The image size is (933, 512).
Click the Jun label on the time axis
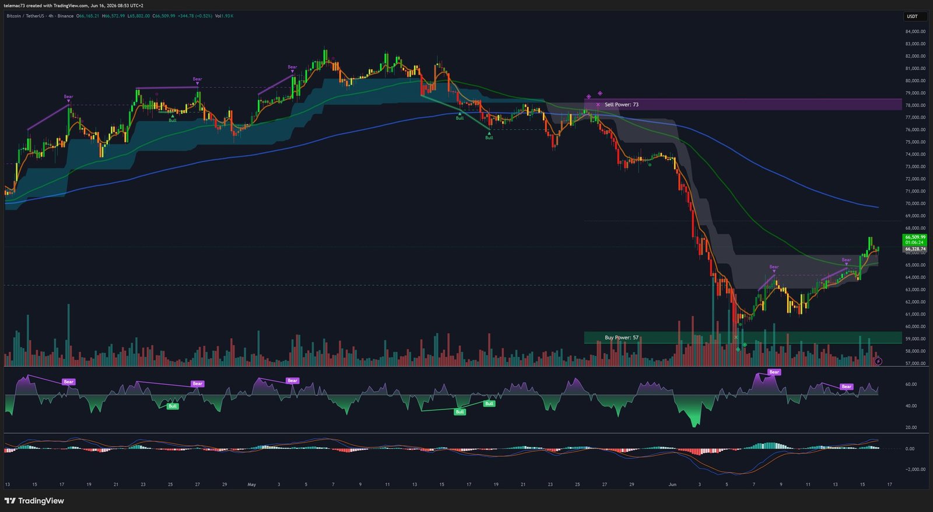pos(672,485)
